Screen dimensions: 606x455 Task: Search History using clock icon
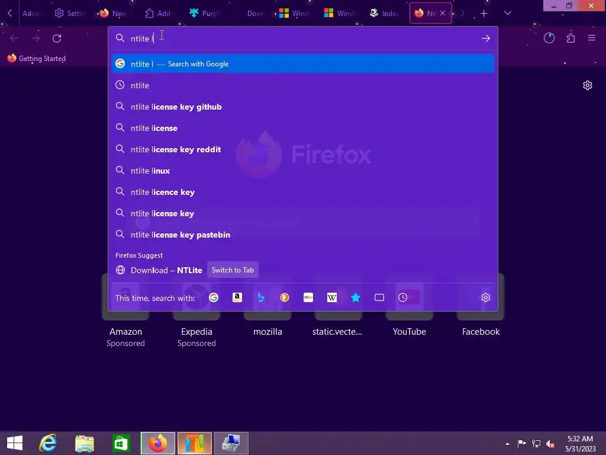click(402, 297)
